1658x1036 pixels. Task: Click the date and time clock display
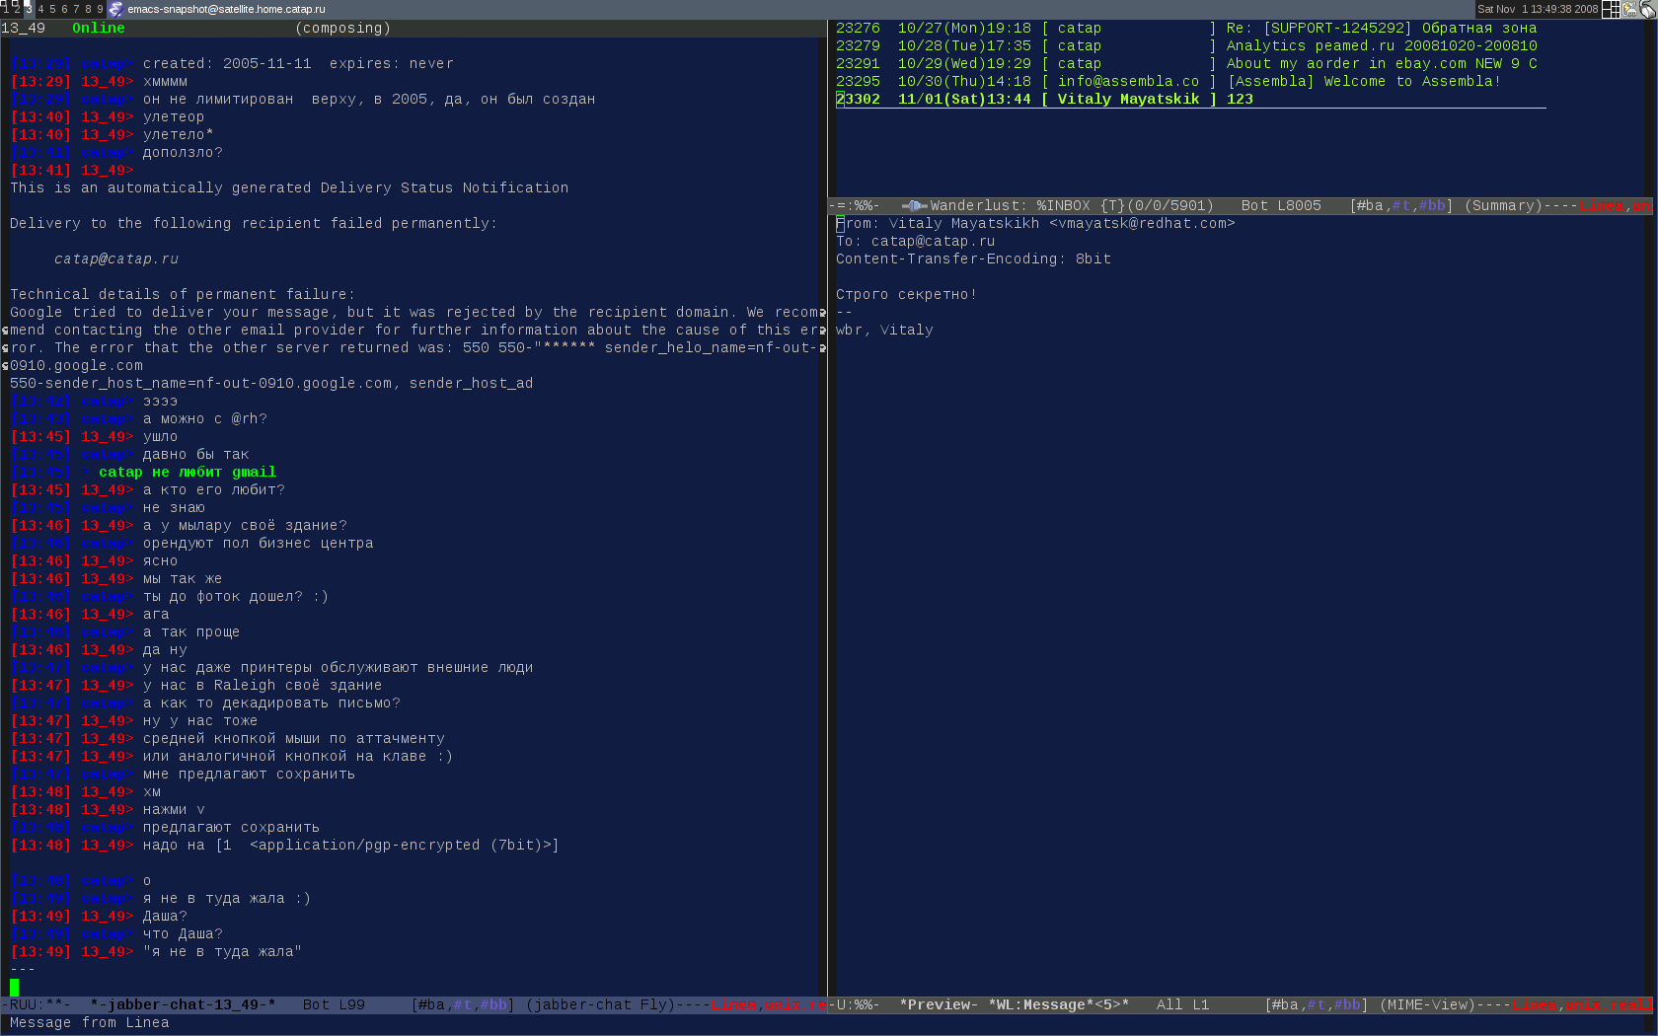(1537, 9)
